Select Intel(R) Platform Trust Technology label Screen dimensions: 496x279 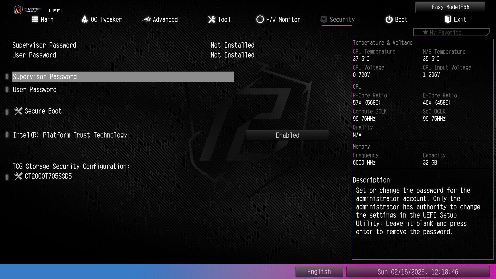[x=70, y=135]
